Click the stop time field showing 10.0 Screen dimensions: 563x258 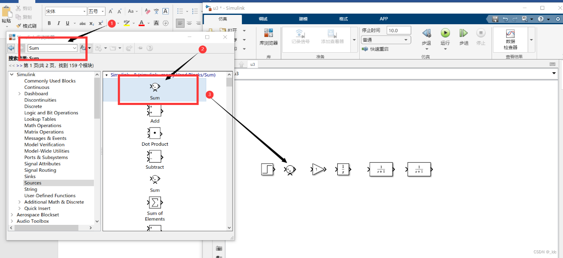tap(399, 31)
